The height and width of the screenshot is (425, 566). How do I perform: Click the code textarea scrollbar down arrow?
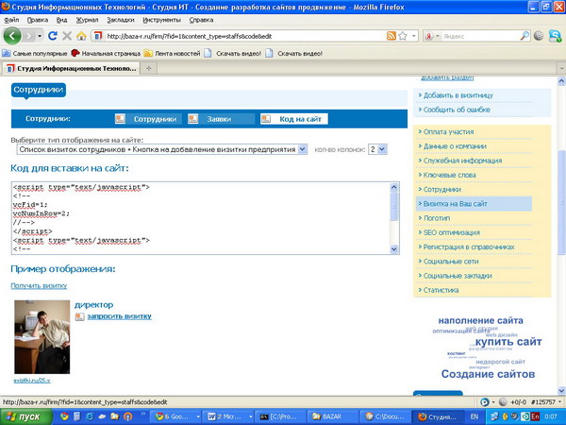393,249
